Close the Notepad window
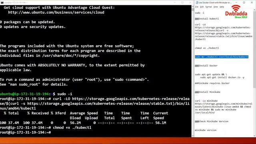The width and height of the screenshot is (256, 144). coord(252,3)
